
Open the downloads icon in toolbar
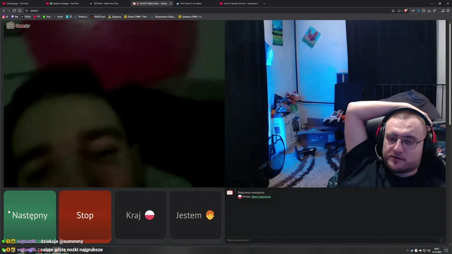click(429, 11)
